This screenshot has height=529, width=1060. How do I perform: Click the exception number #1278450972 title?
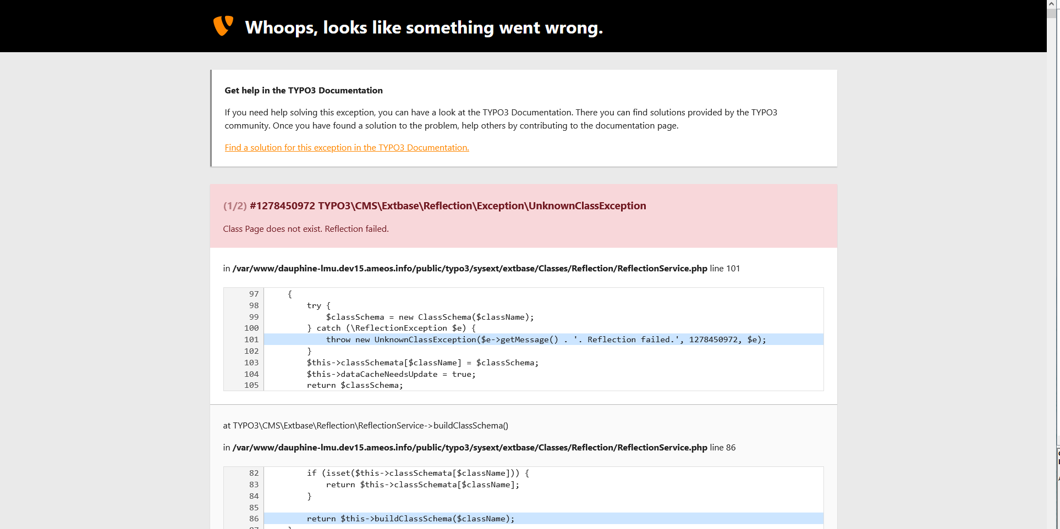448,205
